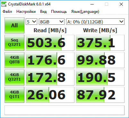Open the Вид menu

coord(43,12)
